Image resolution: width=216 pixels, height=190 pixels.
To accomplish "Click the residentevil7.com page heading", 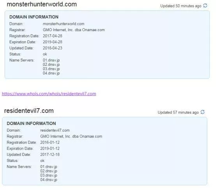I will click(29, 111).
